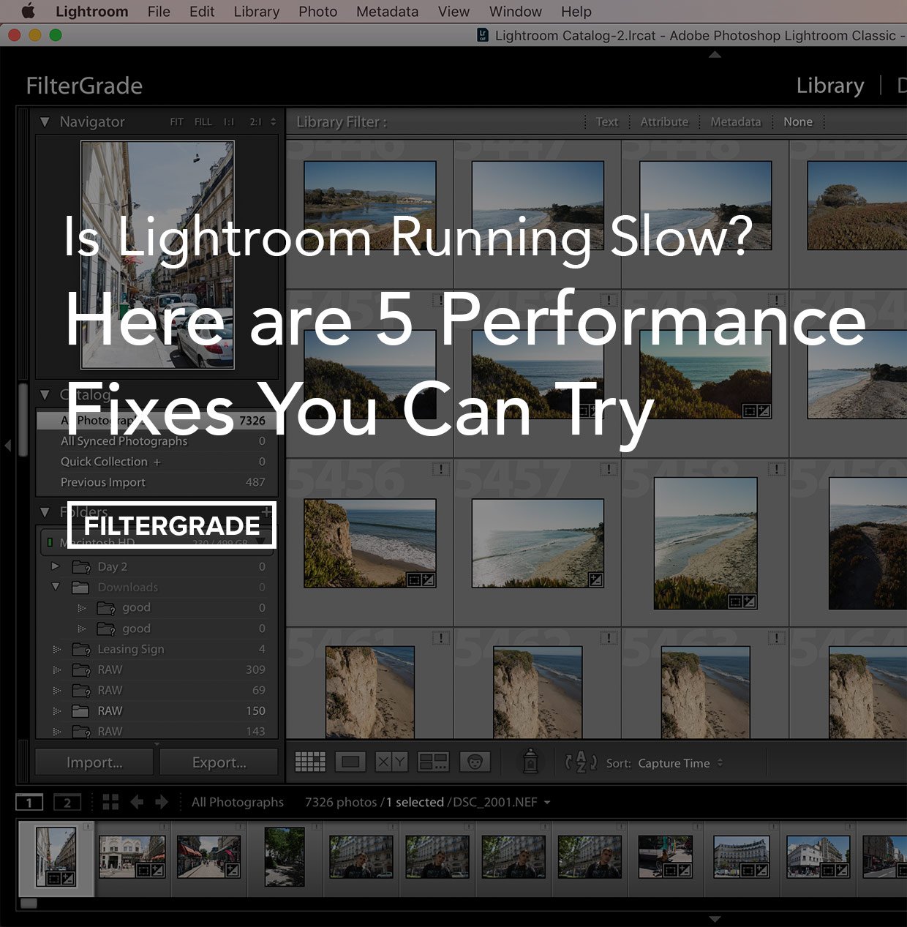Expand the Day 2 folder
Image resolution: width=907 pixels, height=927 pixels.
pyautogui.click(x=56, y=566)
